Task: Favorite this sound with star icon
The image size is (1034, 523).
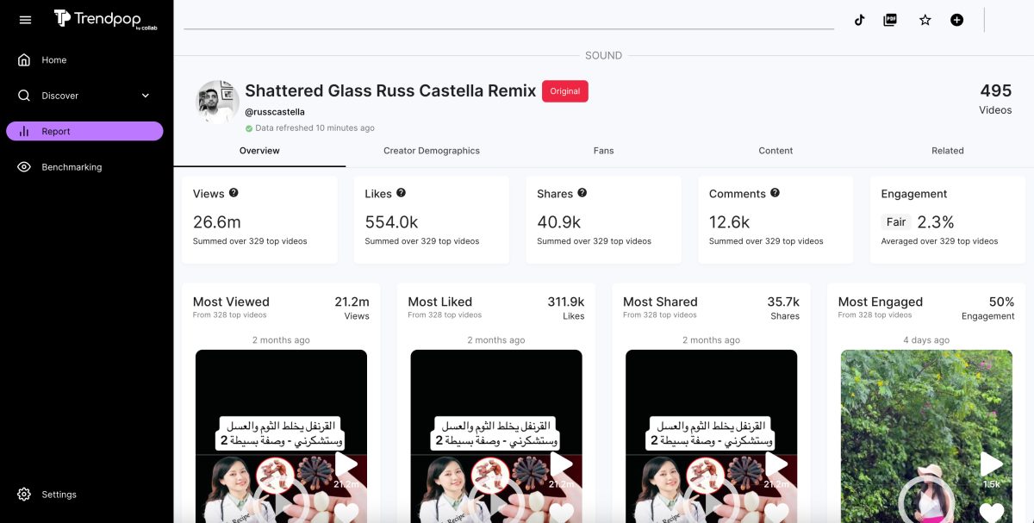Action: tap(925, 20)
